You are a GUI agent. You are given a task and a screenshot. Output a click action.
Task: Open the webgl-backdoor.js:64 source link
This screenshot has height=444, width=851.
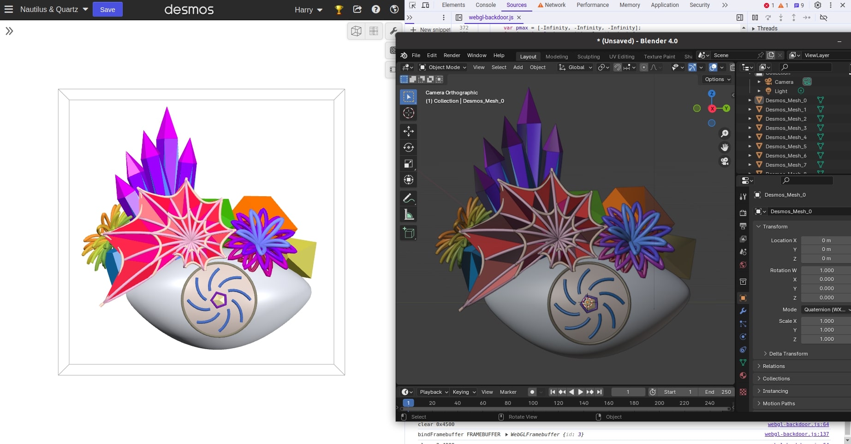pyautogui.click(x=798, y=424)
